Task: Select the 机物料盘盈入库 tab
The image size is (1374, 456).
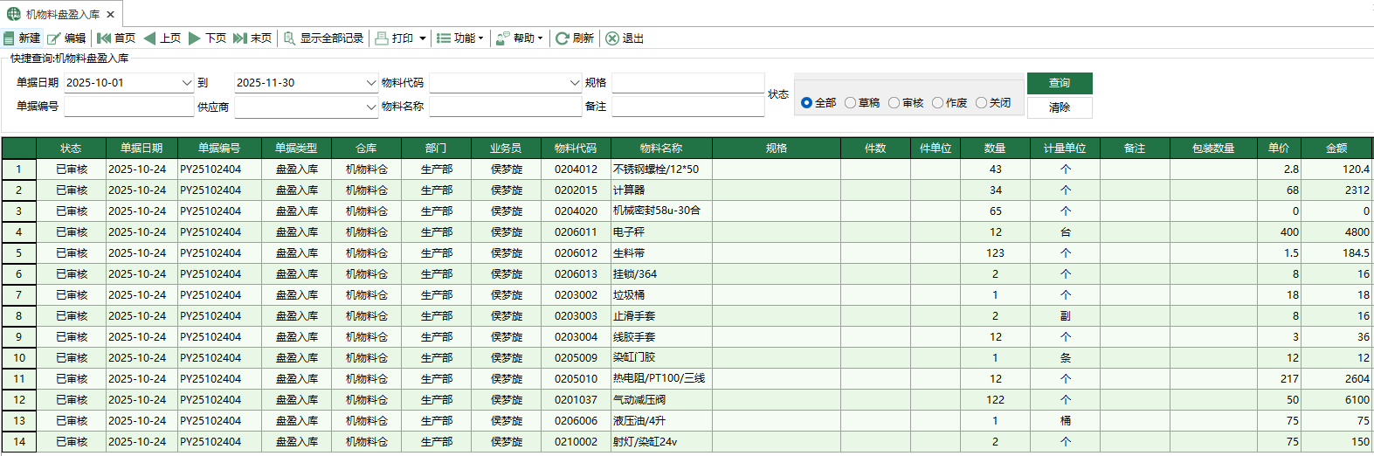Action: click(62, 14)
